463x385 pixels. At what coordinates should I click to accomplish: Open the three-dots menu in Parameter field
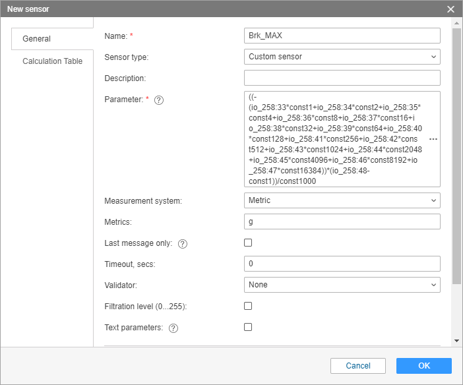pyautogui.click(x=433, y=140)
